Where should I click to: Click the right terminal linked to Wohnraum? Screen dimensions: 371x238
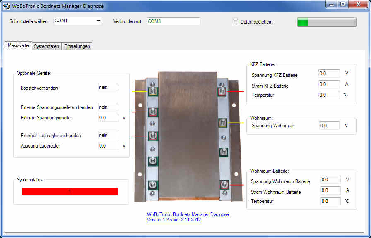[223, 123]
